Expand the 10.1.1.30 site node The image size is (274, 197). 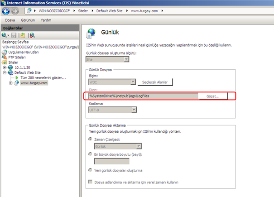[5, 67]
